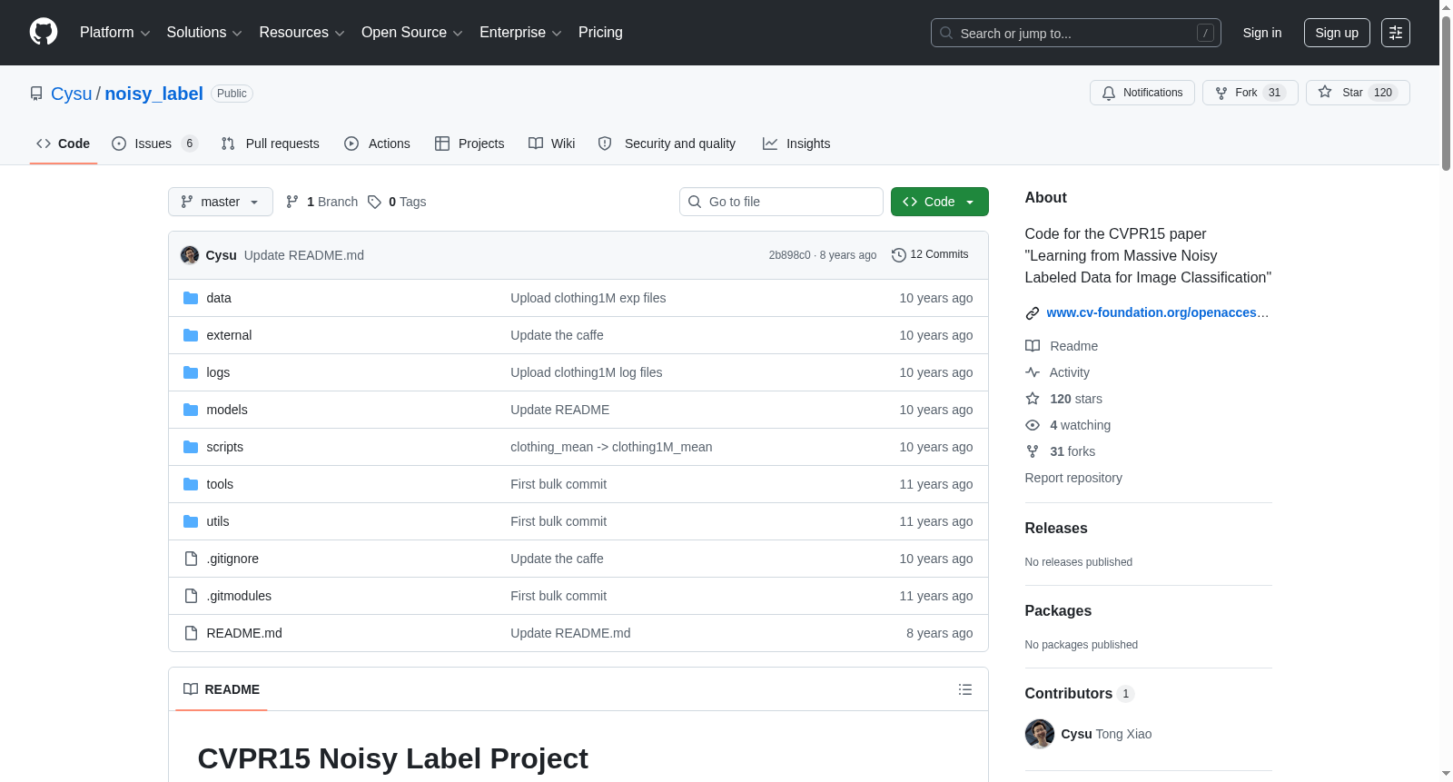Screen dimensions: 1453x782
Task: Open commit 2b898c0 hash link
Action: pyautogui.click(x=789, y=255)
